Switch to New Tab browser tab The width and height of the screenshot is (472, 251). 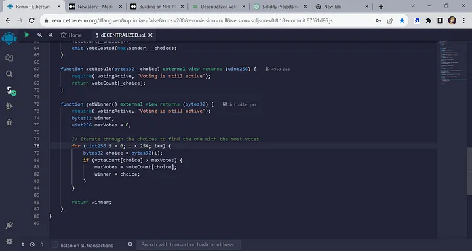[x=342, y=7]
